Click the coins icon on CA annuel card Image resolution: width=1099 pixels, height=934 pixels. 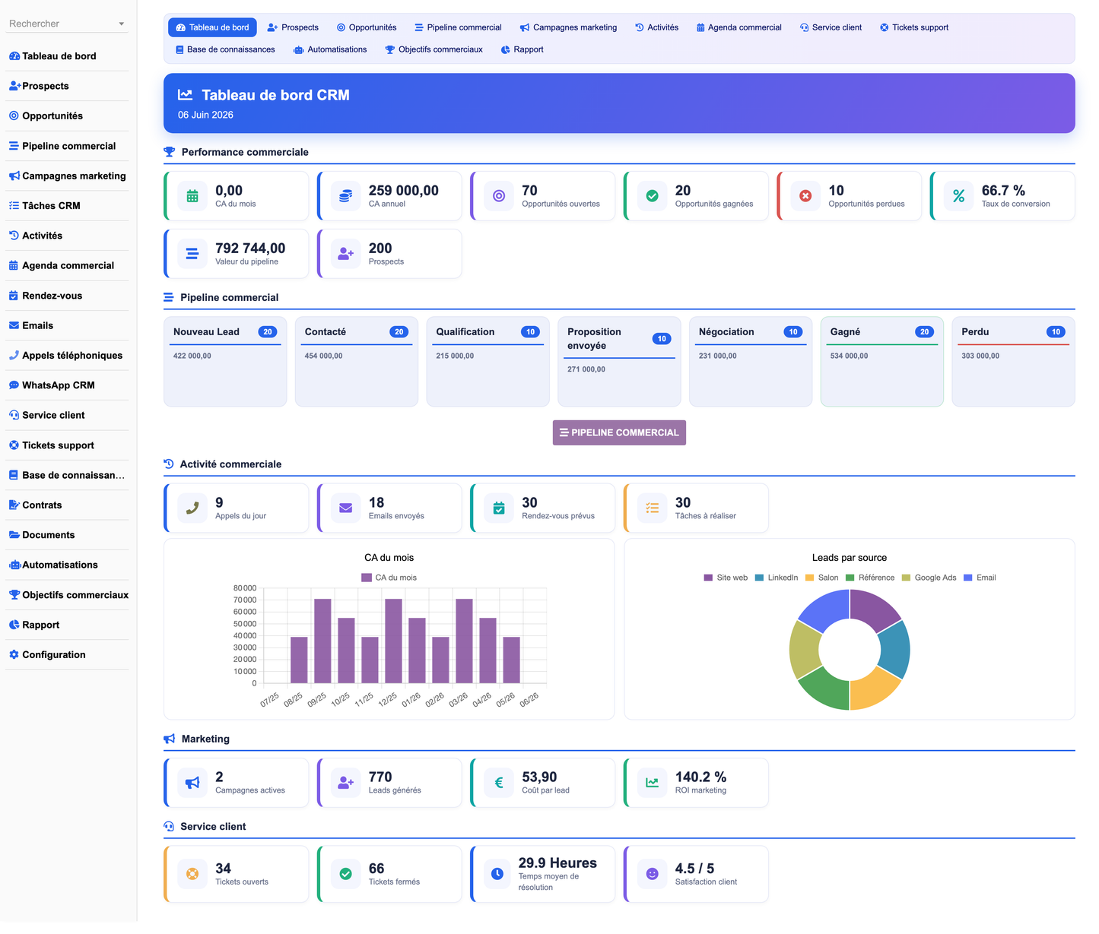(345, 196)
